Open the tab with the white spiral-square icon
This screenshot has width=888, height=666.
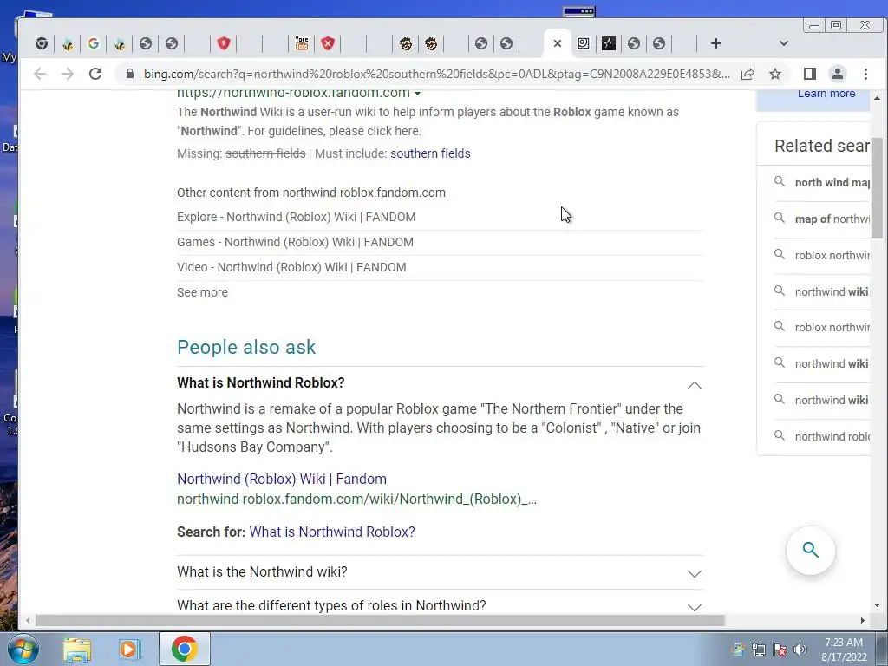tap(584, 43)
